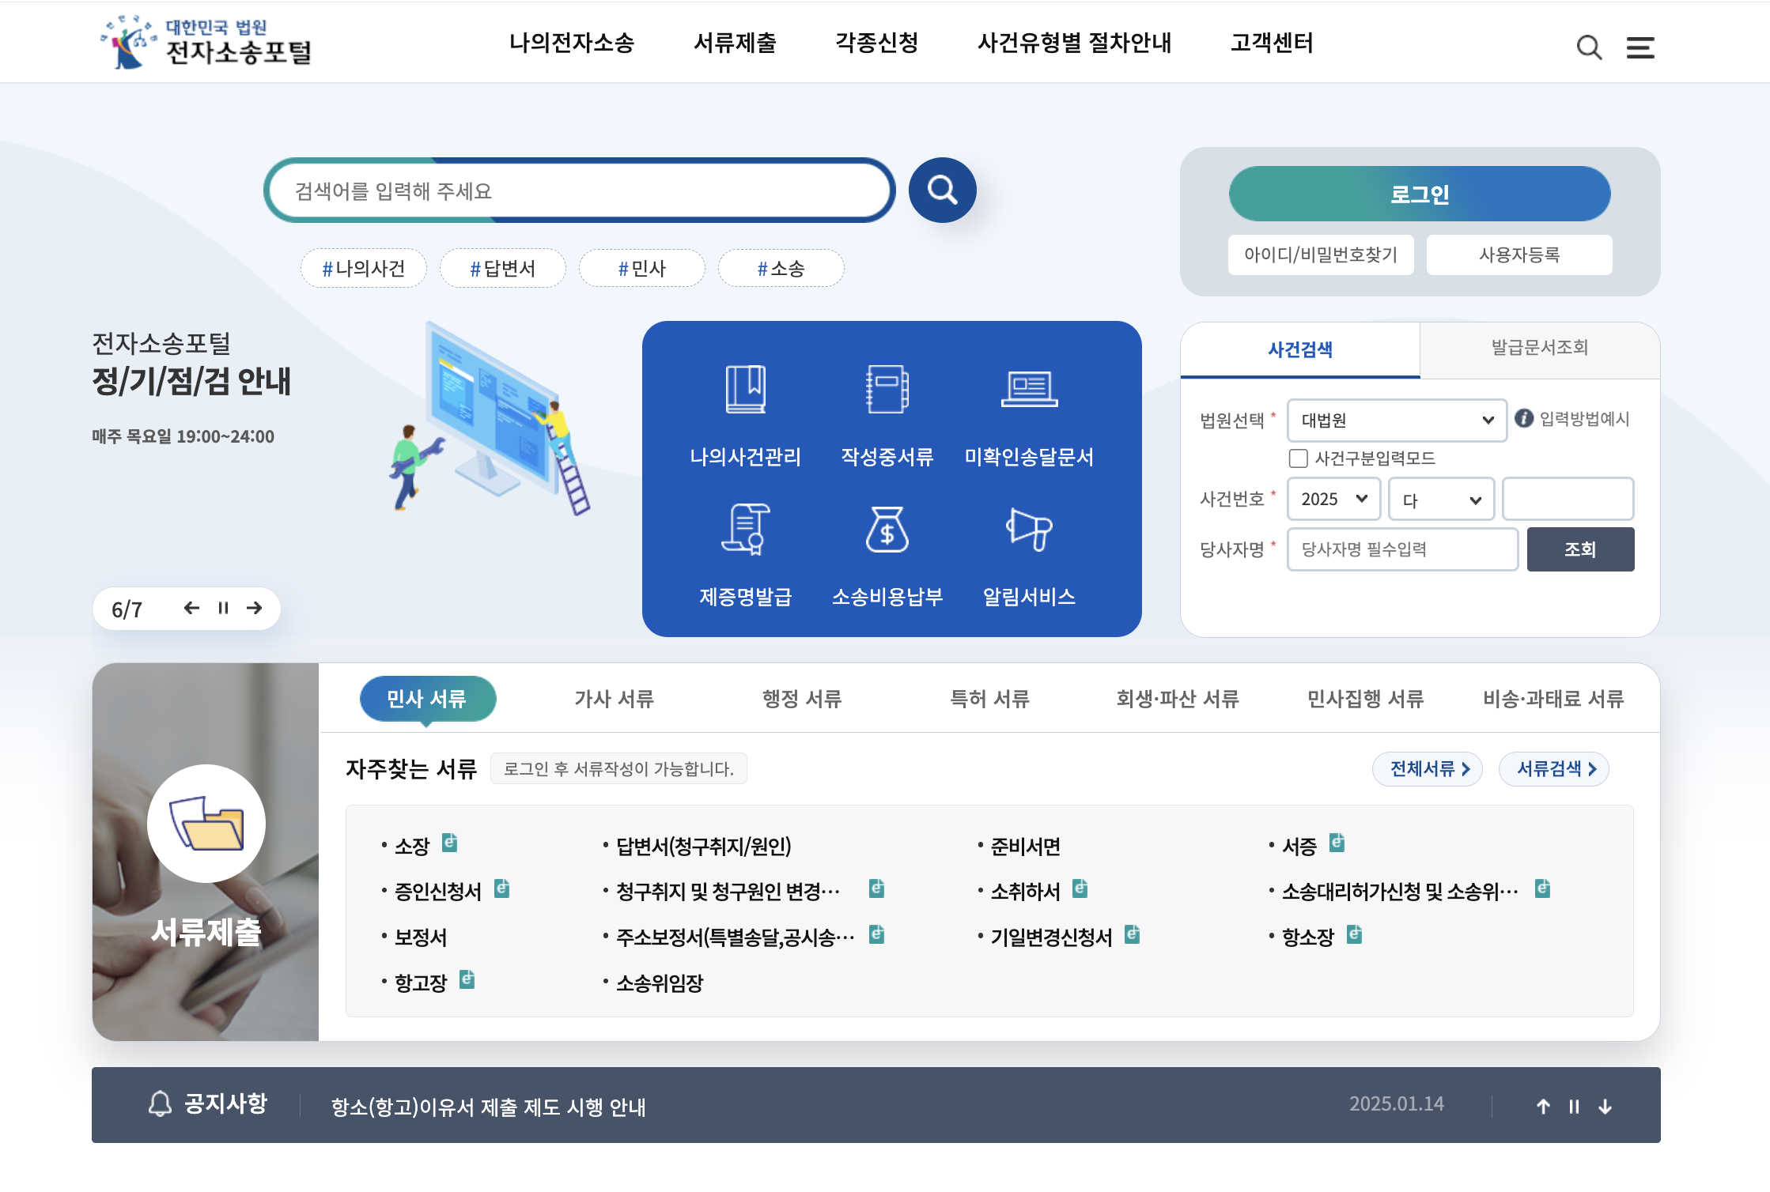Pause the banner slideshow rotation

[223, 608]
